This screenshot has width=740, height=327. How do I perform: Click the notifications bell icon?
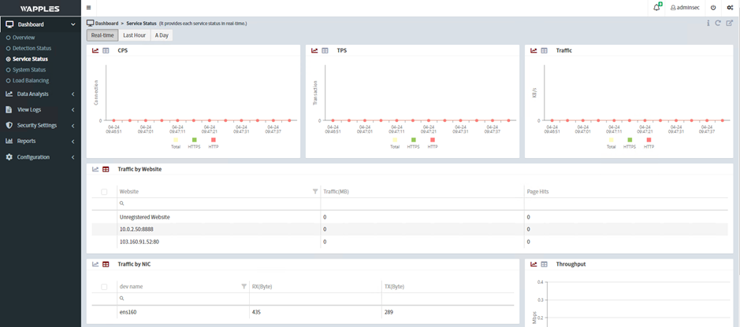point(656,8)
